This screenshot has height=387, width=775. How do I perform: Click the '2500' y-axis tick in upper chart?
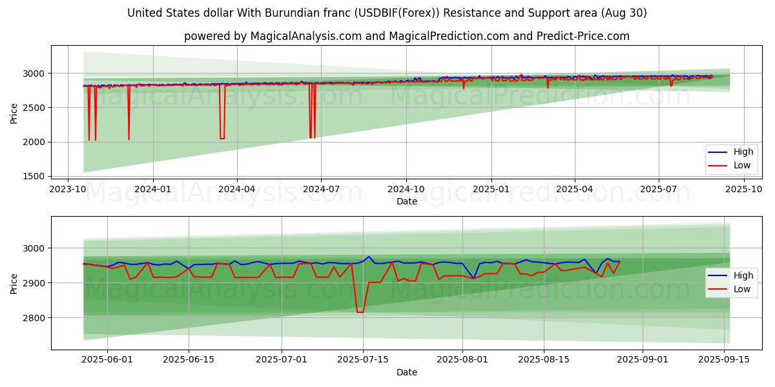coord(35,108)
